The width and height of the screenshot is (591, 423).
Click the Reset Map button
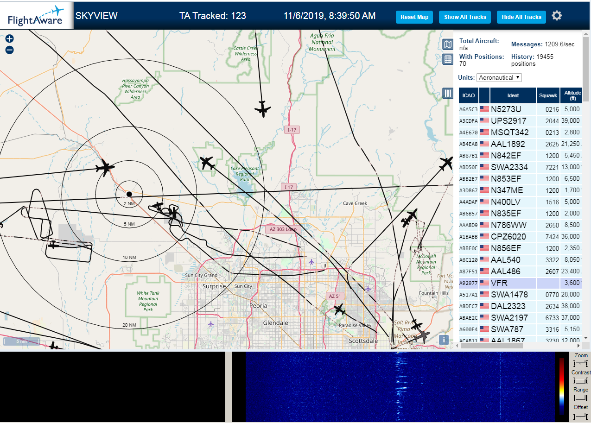pyautogui.click(x=414, y=17)
